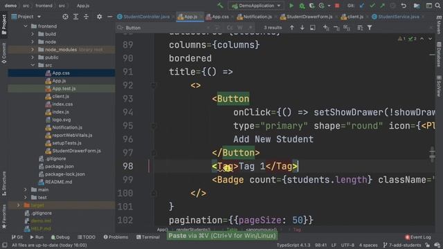Image resolution: width=443 pixels, height=249 pixels.
Task: Expand the node folder
Action: point(33,41)
